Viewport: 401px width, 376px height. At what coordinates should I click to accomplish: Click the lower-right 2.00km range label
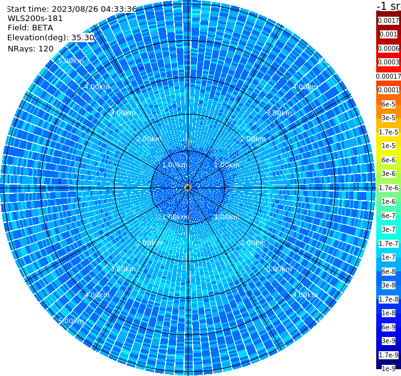(253, 243)
